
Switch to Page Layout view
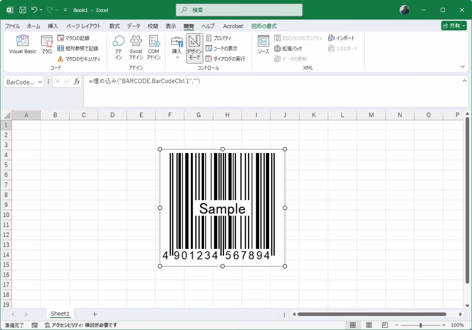[x=369, y=325]
